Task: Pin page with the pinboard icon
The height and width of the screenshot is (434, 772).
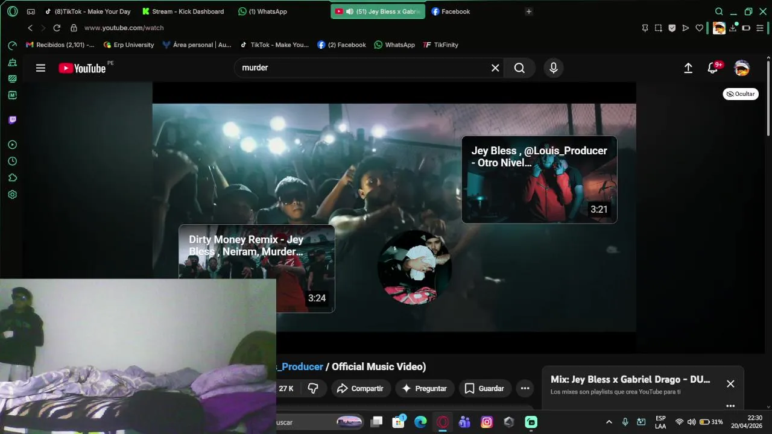Action: point(645,28)
